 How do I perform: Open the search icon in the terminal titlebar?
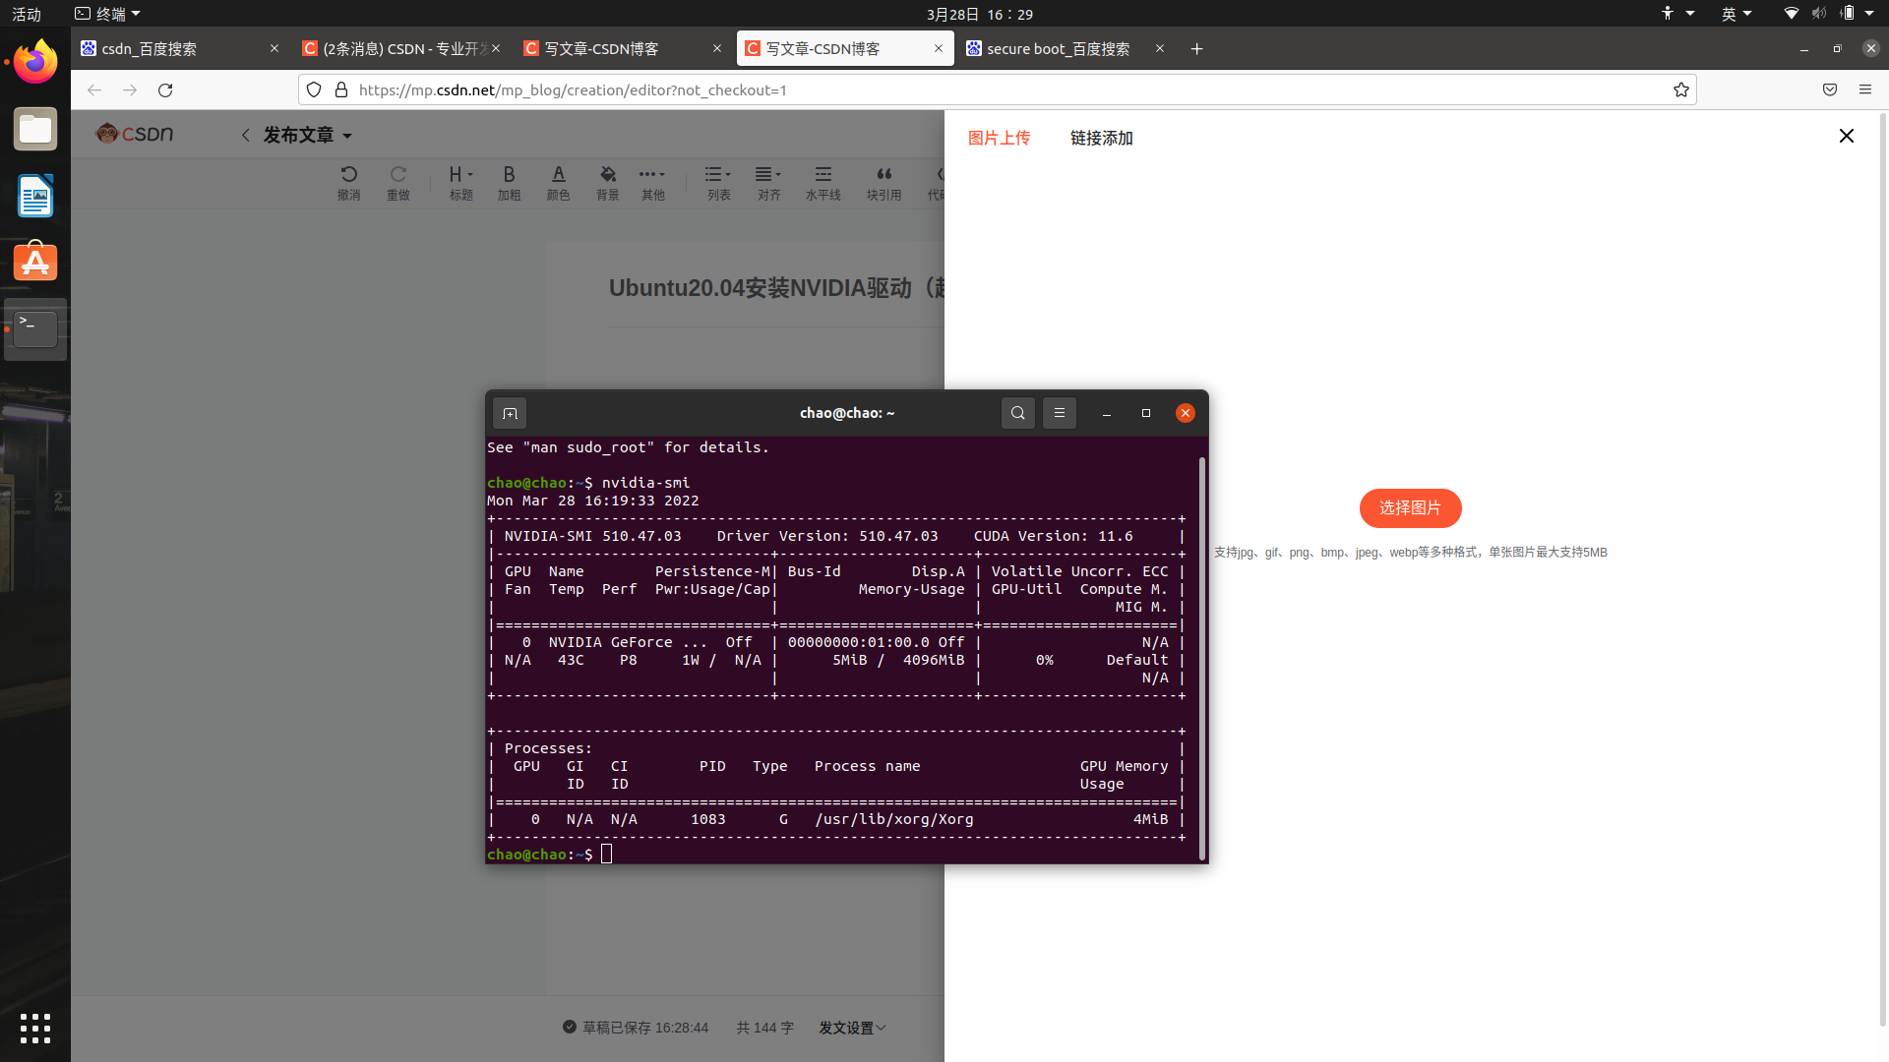tap(1017, 413)
